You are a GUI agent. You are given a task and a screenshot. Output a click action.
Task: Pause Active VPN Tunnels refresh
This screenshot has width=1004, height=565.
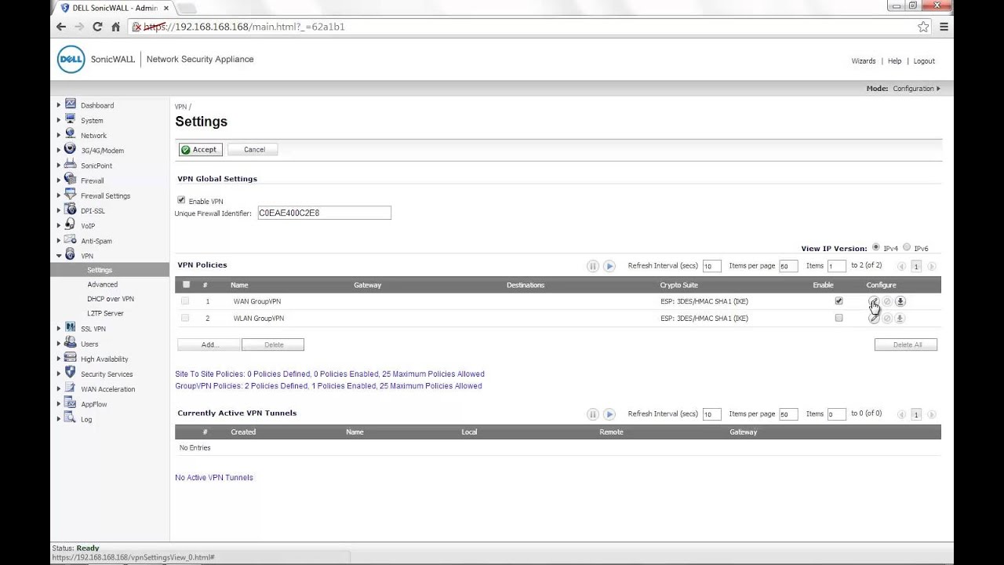click(x=593, y=414)
